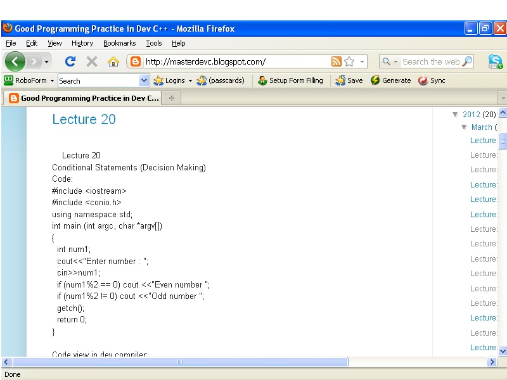Click RoboForm Generate password button
Viewport: 507px width, 380px height.
pos(391,80)
